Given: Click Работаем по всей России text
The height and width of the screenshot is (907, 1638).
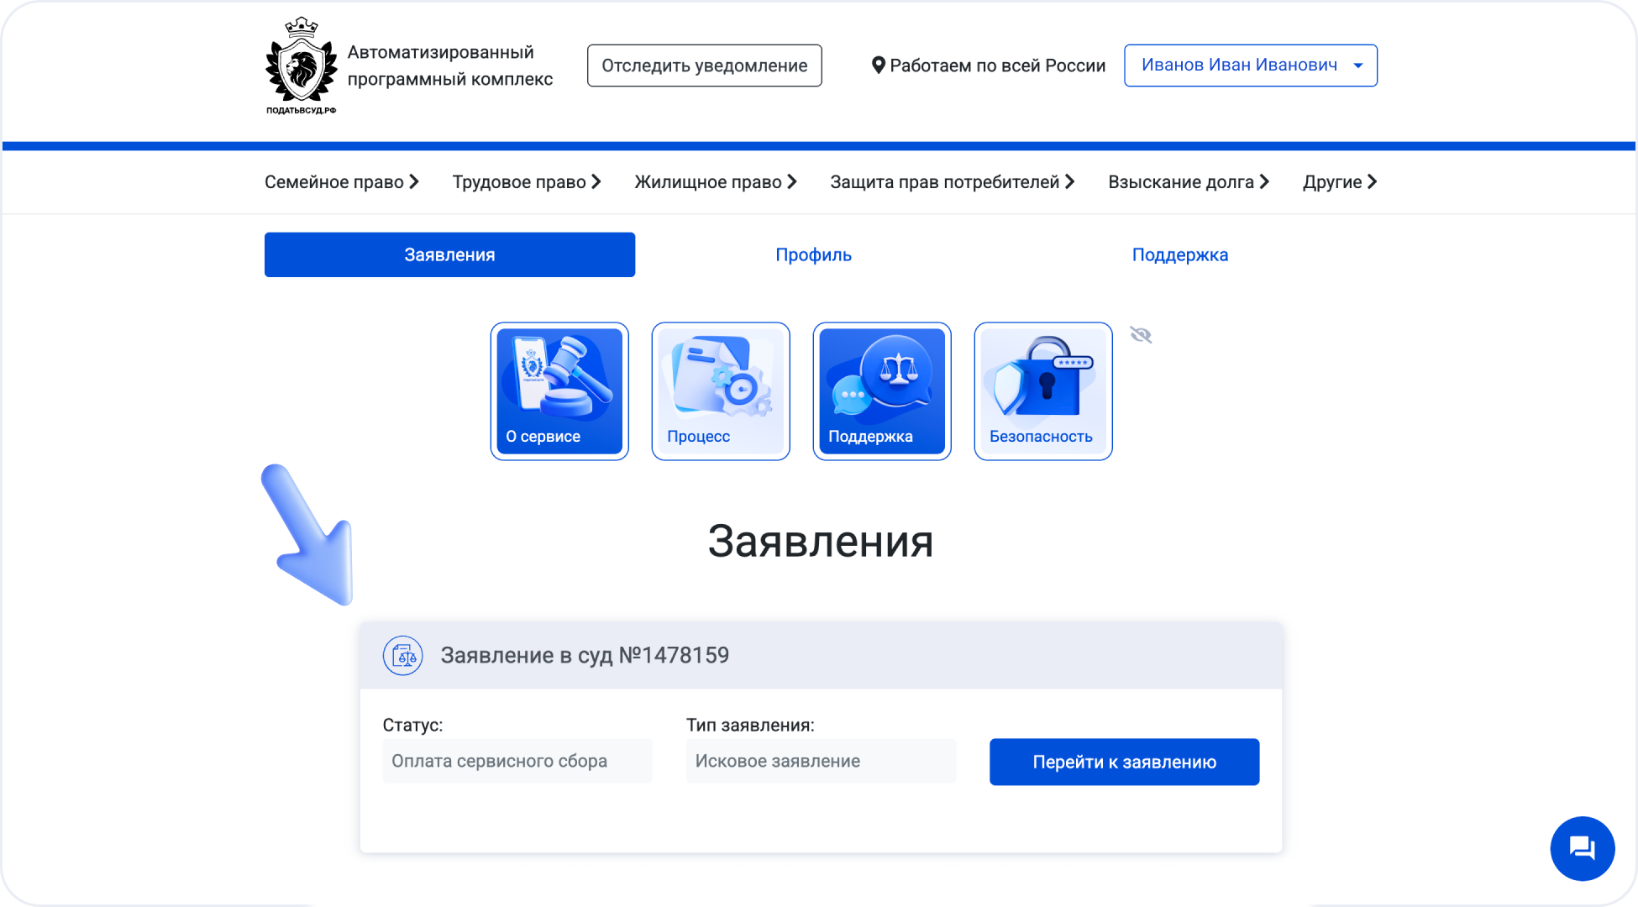Looking at the screenshot, I should (x=997, y=66).
